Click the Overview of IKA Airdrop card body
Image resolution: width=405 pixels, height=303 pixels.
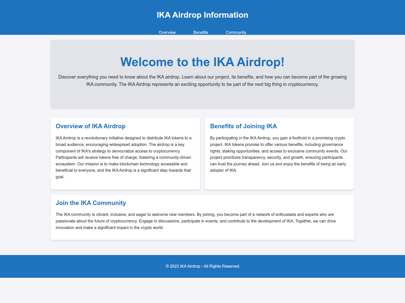pyautogui.click(x=123, y=157)
